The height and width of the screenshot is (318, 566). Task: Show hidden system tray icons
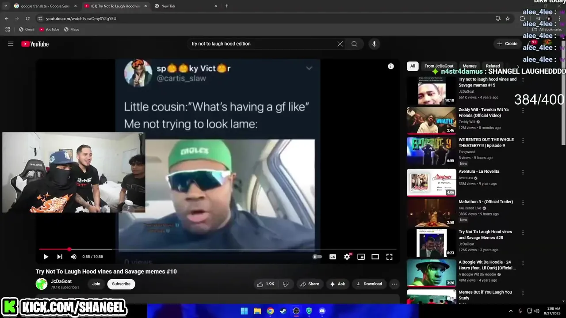tap(511, 311)
